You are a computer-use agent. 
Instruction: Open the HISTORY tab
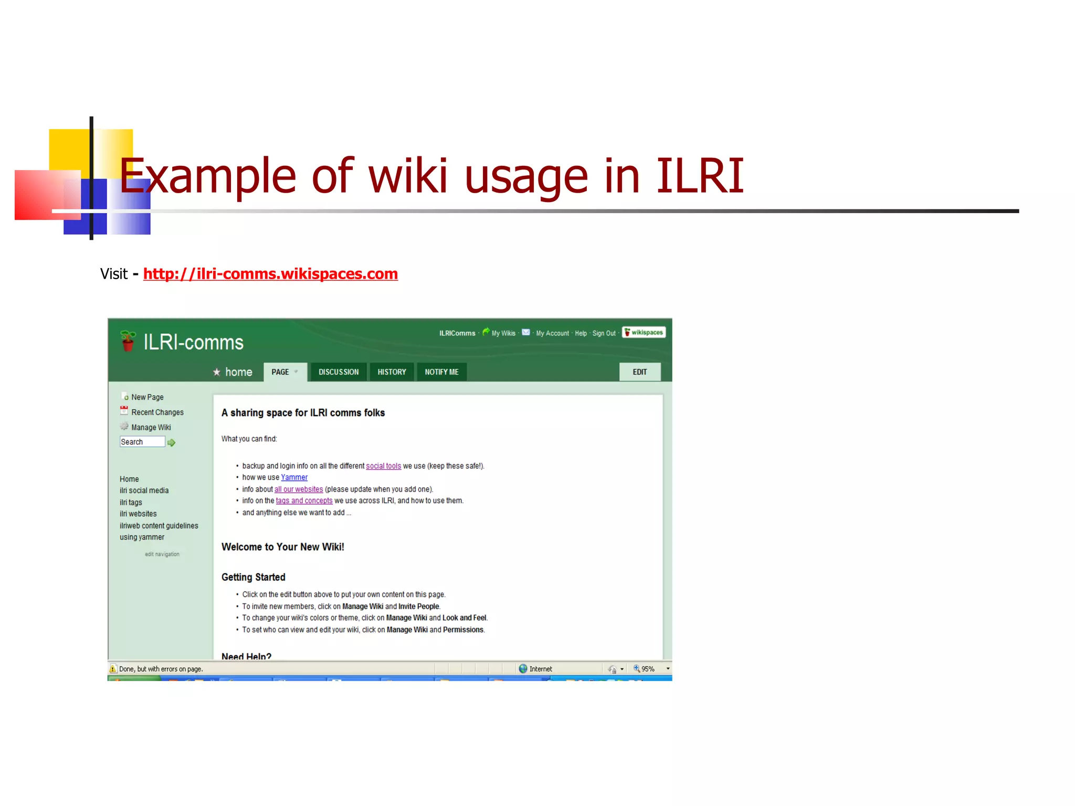point(392,372)
